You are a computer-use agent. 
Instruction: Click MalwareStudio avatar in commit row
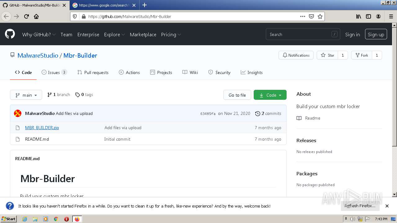click(x=18, y=113)
